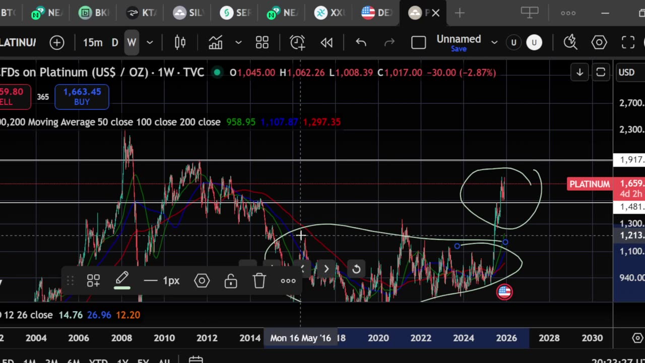The image size is (645, 363).
Task: Open drawing templates icon in floating toolbar
Action: coord(93,281)
